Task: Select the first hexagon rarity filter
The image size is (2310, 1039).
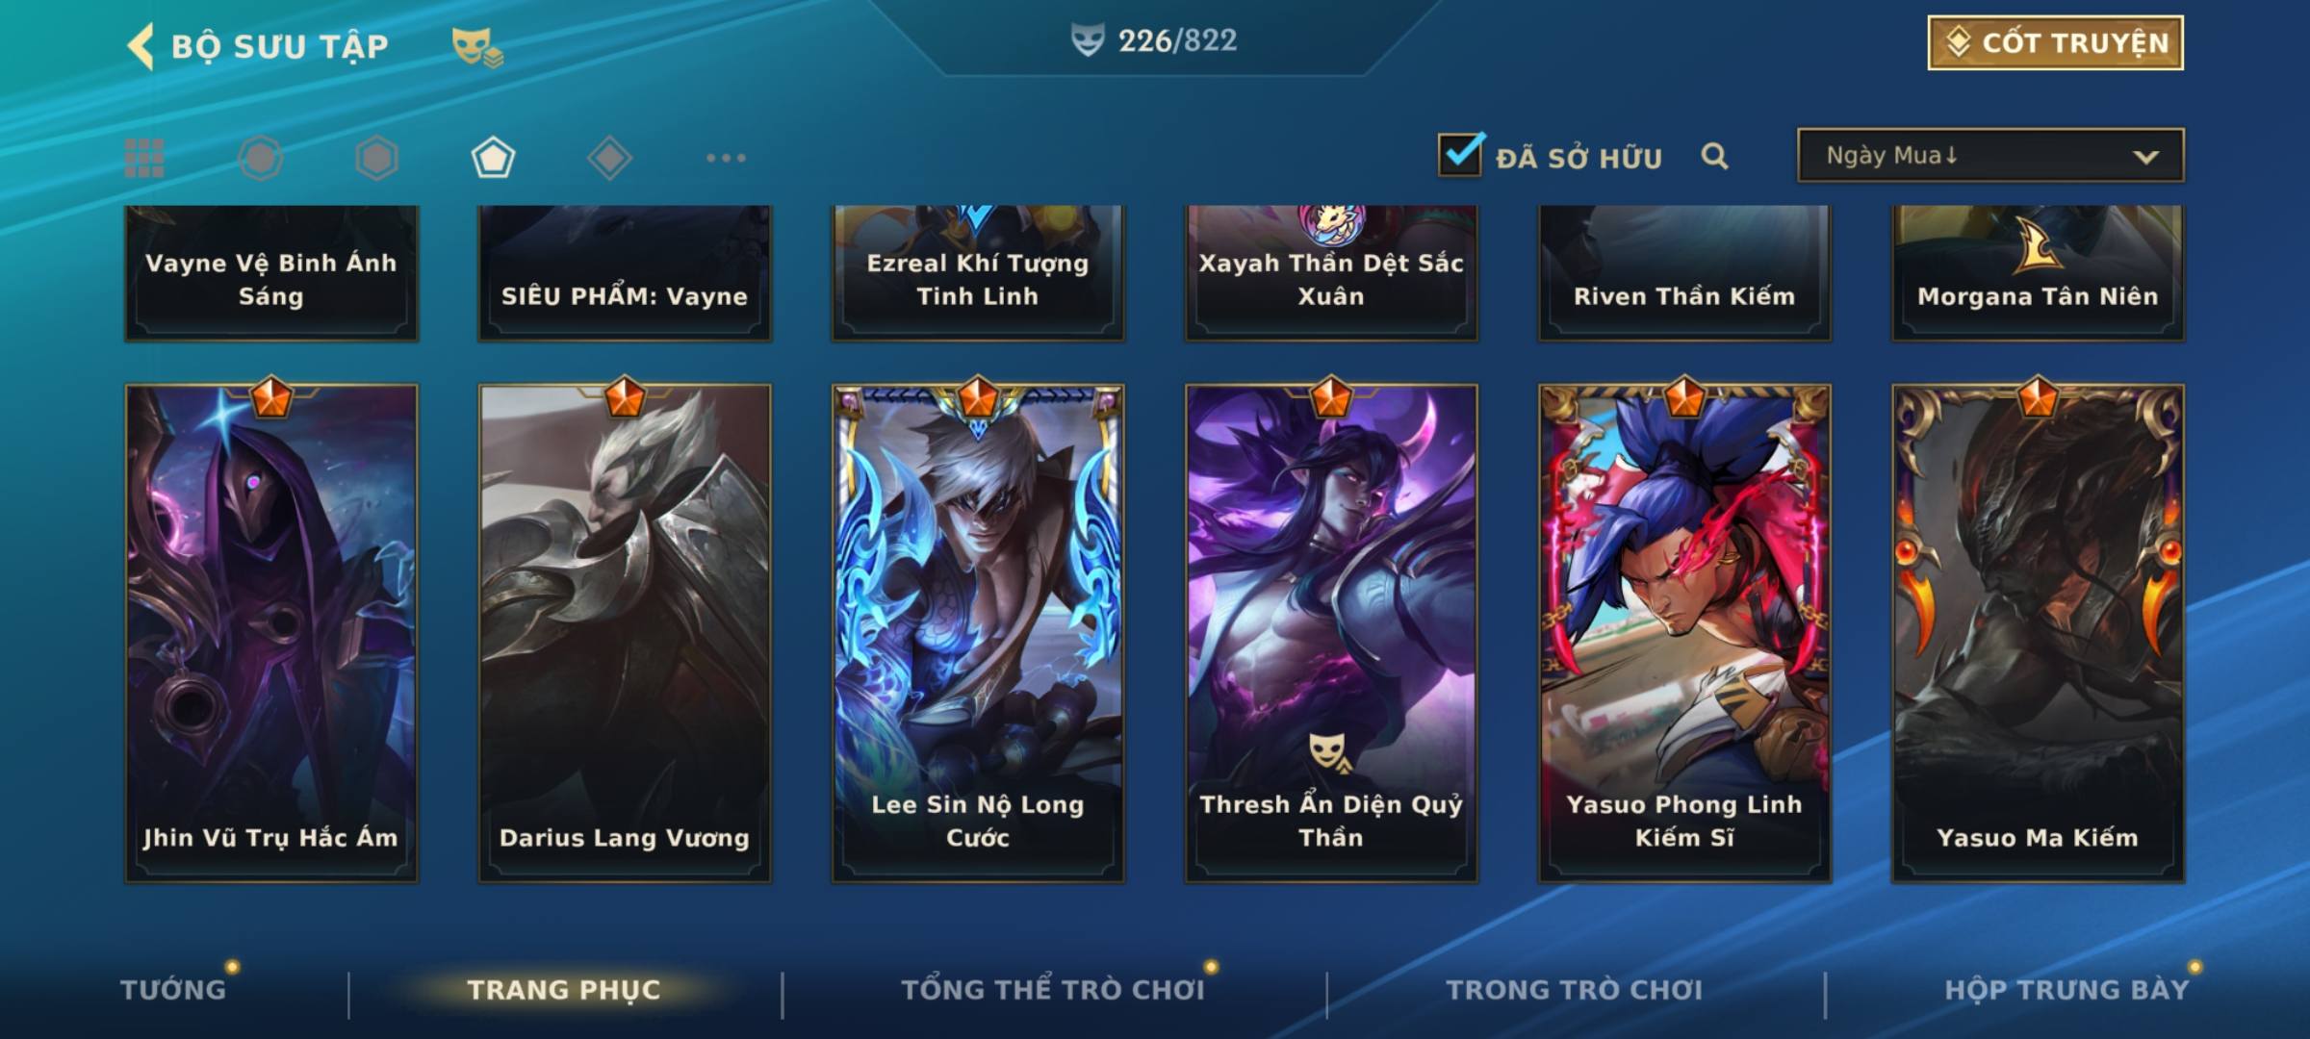Action: [260, 158]
